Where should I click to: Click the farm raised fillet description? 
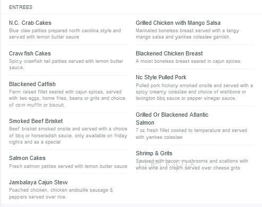[67, 98]
